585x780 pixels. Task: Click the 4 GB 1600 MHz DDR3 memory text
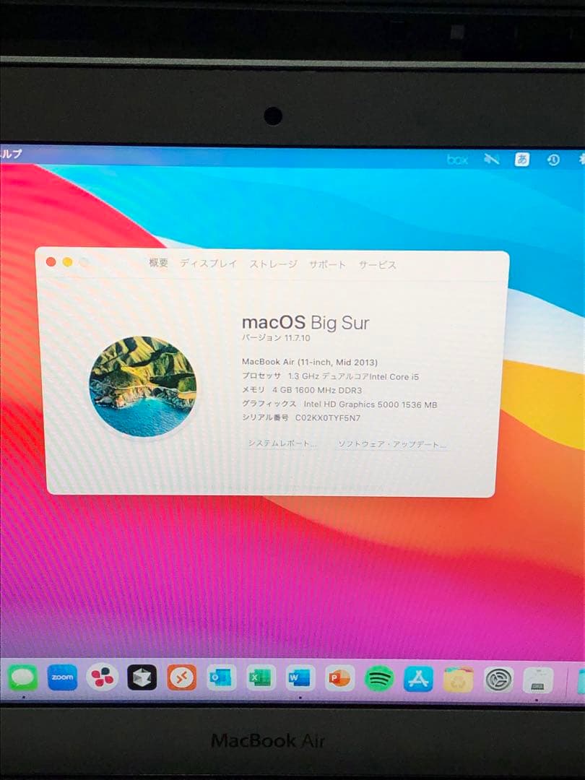click(317, 390)
